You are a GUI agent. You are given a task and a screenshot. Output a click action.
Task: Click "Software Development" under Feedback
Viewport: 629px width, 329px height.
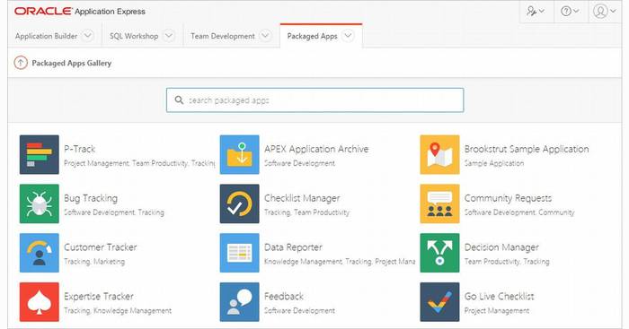(x=299, y=310)
